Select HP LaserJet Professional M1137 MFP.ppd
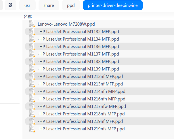The width and height of the screenshot is (174, 139). coord(78,54)
